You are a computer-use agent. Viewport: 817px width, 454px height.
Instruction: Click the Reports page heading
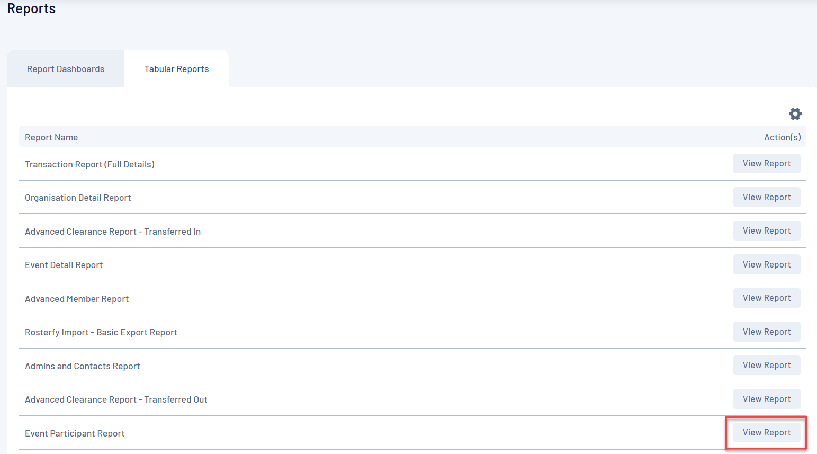[31, 8]
